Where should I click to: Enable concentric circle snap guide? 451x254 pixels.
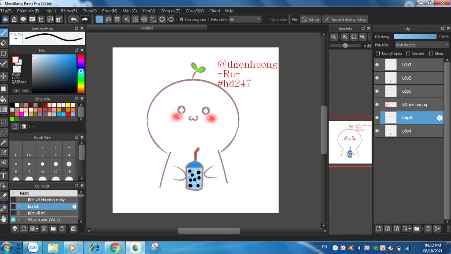(x=144, y=19)
